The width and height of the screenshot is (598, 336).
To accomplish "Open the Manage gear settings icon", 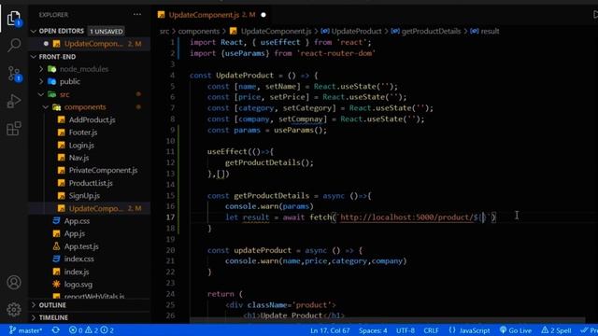I will [x=14, y=309].
